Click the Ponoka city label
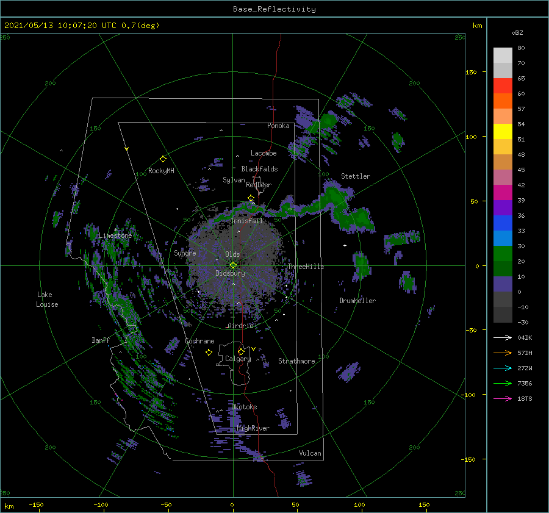Viewport: 549px width, 513px height. [x=278, y=126]
